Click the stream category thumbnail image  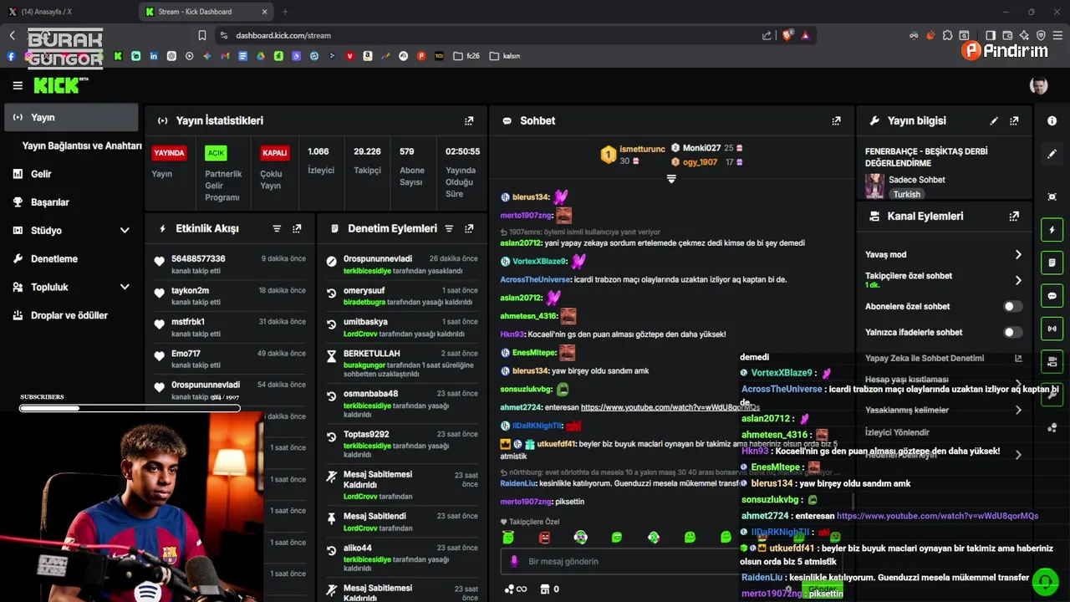point(874,186)
